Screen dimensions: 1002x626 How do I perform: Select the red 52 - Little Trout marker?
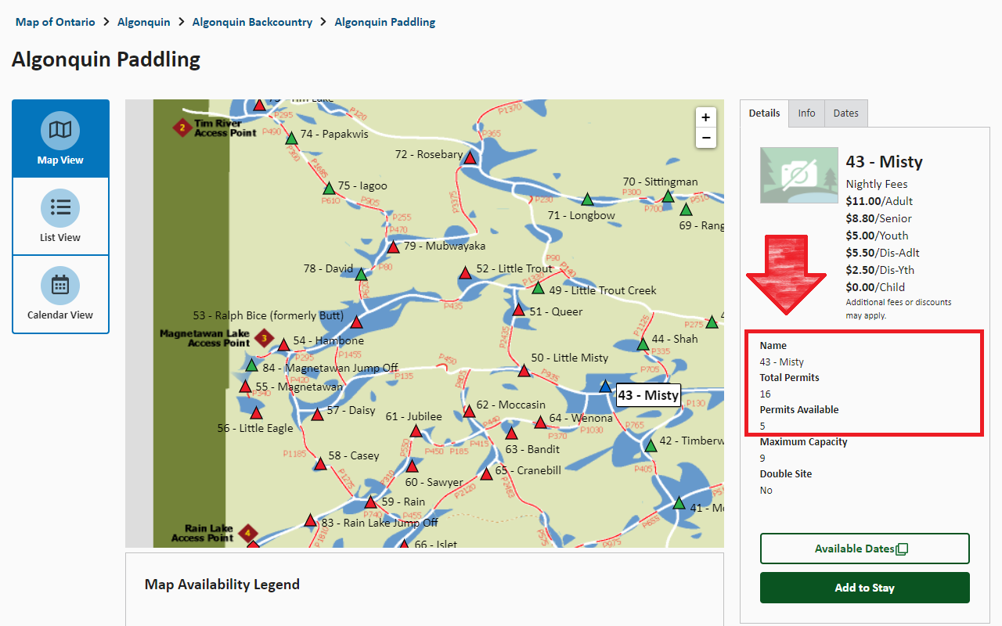tap(465, 272)
